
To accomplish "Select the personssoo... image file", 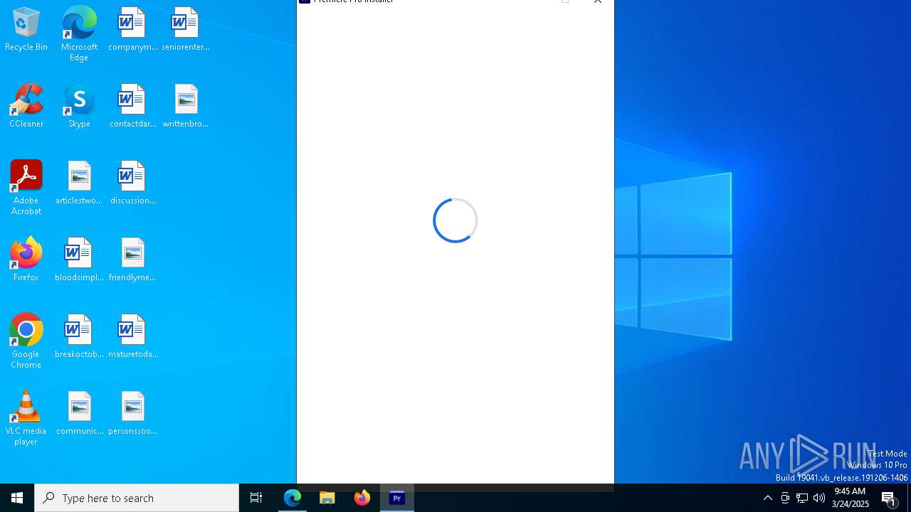I will (x=132, y=413).
